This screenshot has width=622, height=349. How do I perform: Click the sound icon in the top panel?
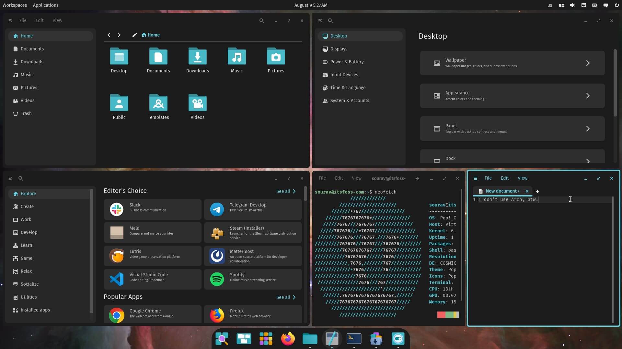pos(572,5)
